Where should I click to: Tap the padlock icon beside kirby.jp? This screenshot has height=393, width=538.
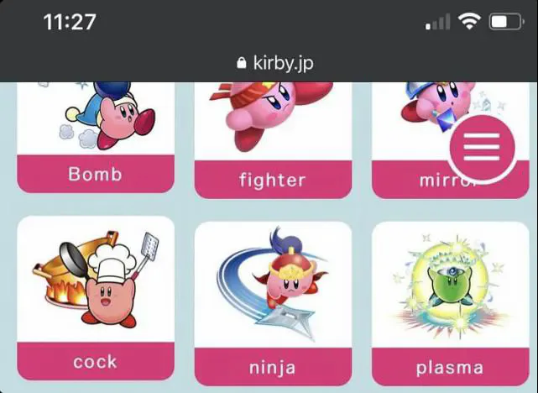click(242, 63)
